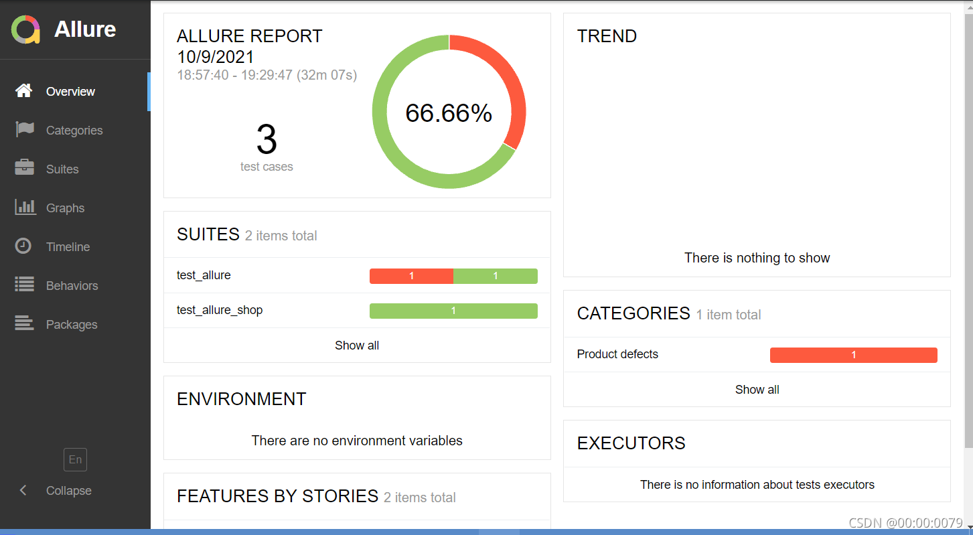Click the SUITES widget heading
Screen dimensions: 973x535
tap(208, 234)
